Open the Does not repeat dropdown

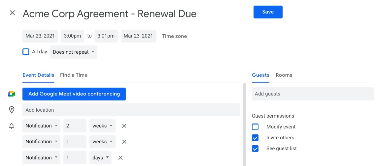click(74, 52)
